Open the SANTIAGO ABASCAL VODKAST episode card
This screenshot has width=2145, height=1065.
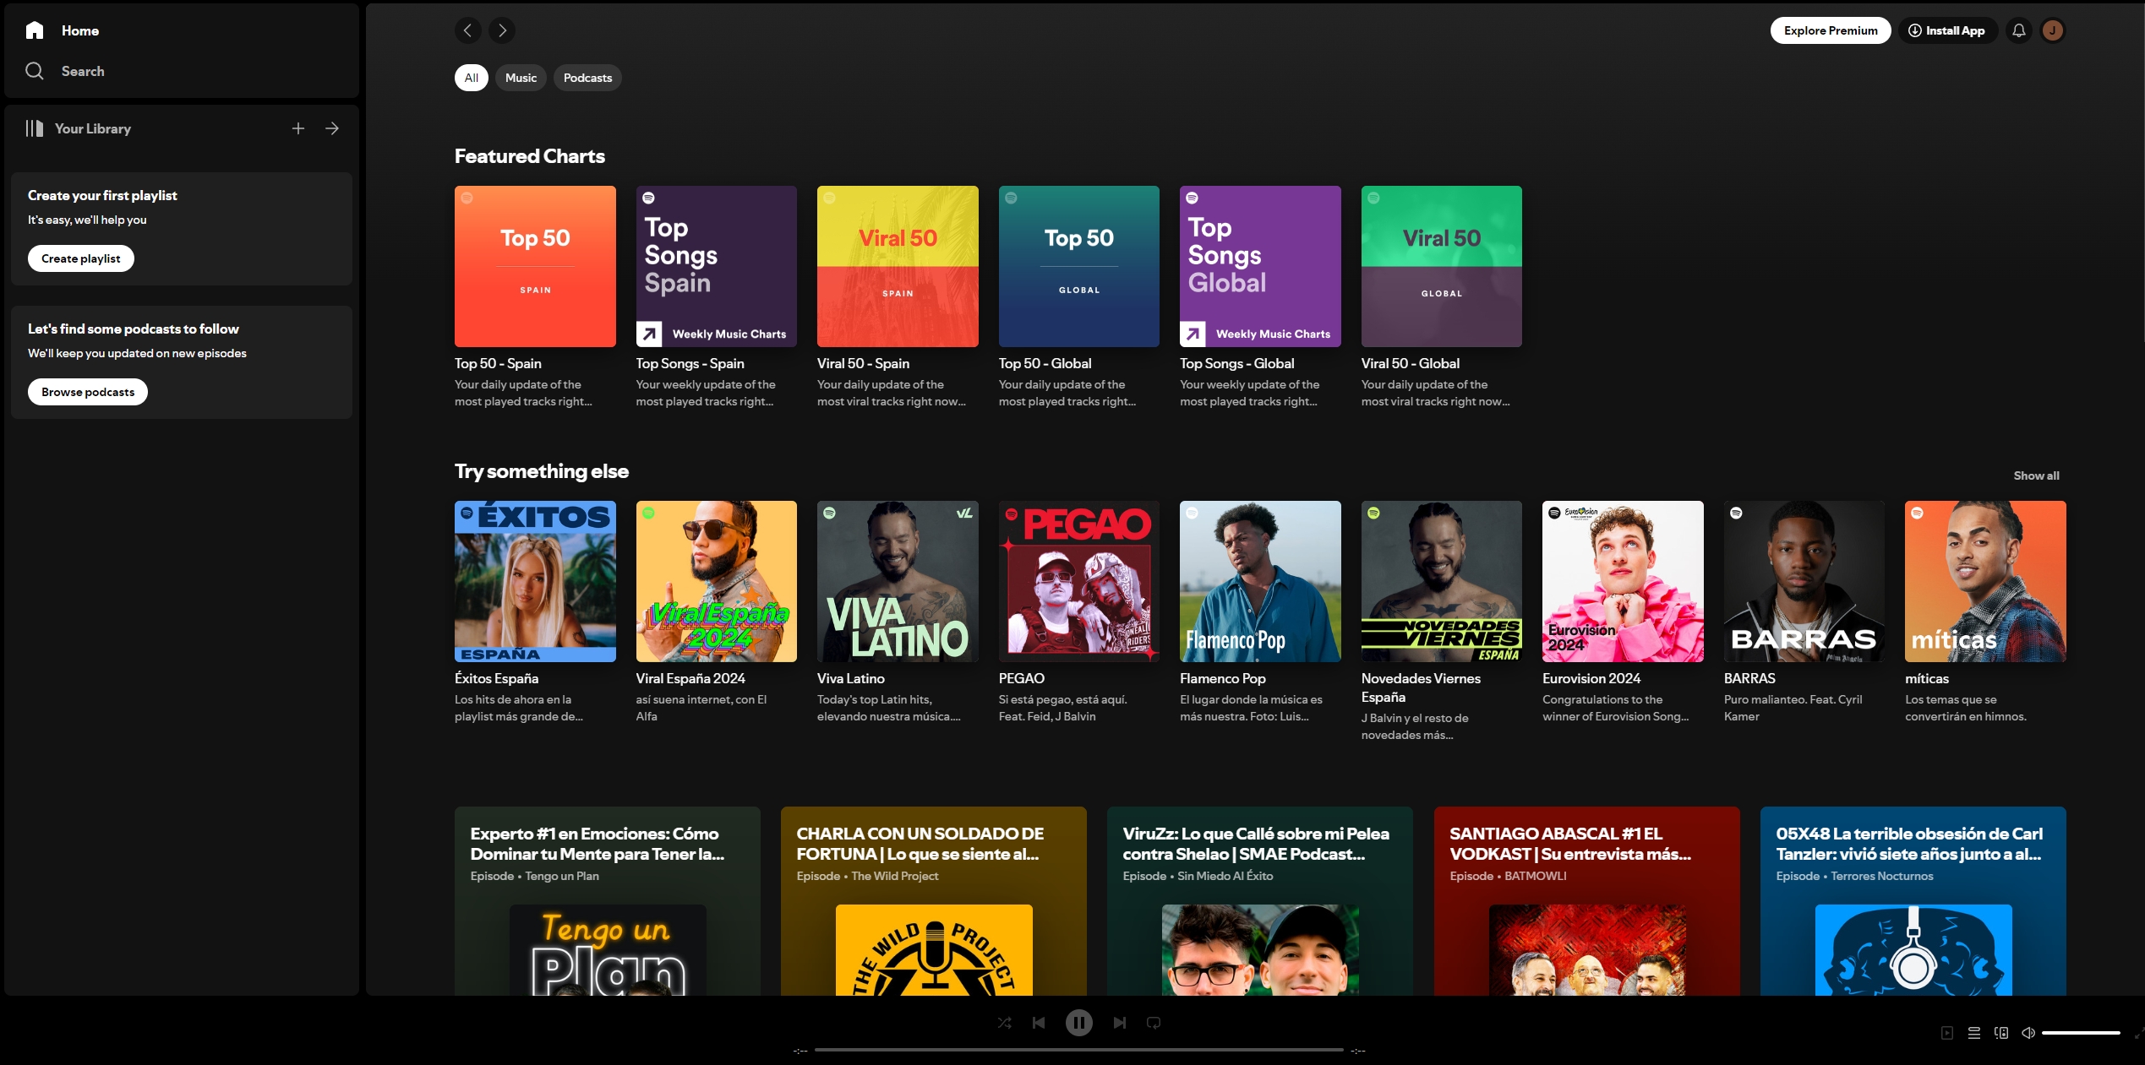[1587, 900]
